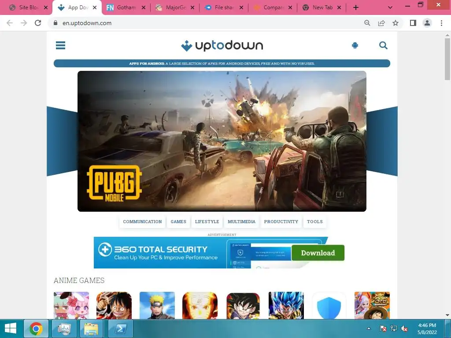Open the system monitor taskbar app

click(64, 328)
